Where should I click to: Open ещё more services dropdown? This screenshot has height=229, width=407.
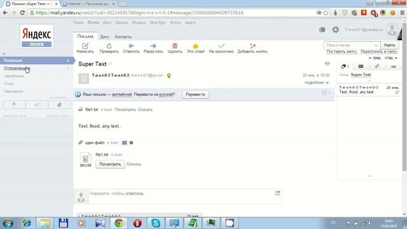click(x=190, y=23)
